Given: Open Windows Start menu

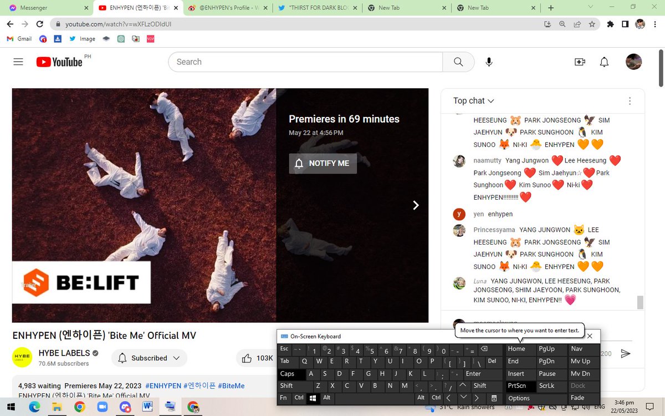Looking at the screenshot, I should tap(12, 407).
